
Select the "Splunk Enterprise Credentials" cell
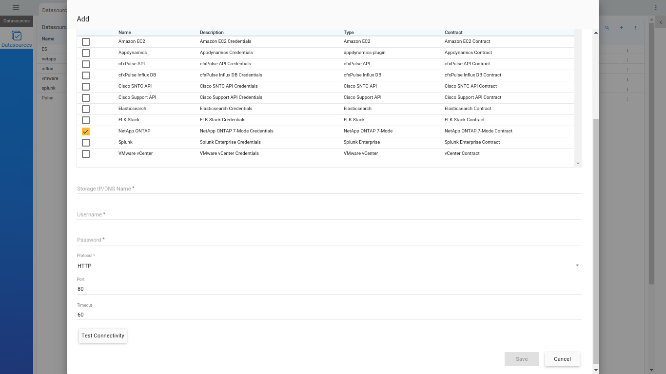point(230,142)
